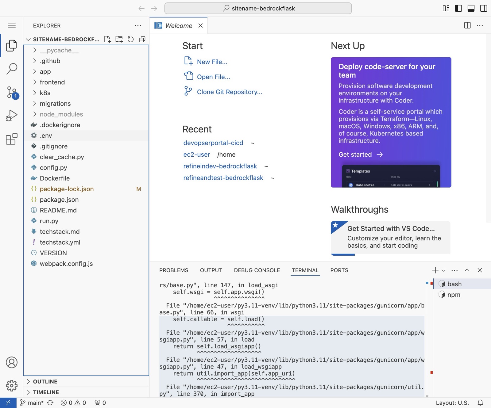Click Clone Git Repository... link
Image resolution: width=491 pixels, height=408 pixels.
pos(223,92)
